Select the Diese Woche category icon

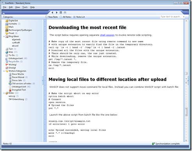coord(10,74)
